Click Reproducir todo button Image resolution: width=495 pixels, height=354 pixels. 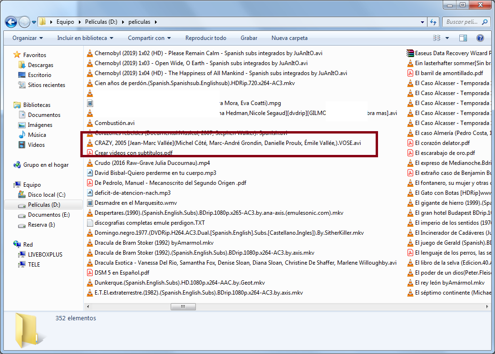(x=206, y=38)
